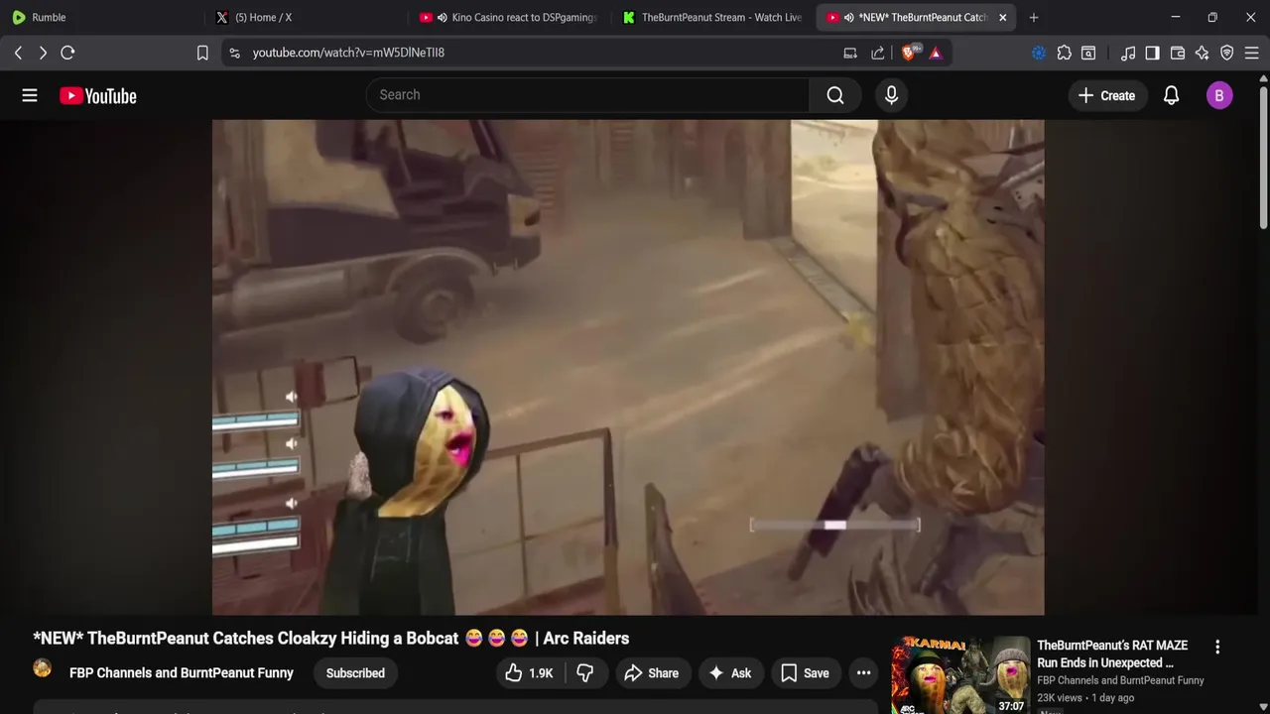Open FBP Channels and BurntPeanut Funny channel
The height and width of the screenshot is (714, 1270).
pyautogui.click(x=182, y=673)
